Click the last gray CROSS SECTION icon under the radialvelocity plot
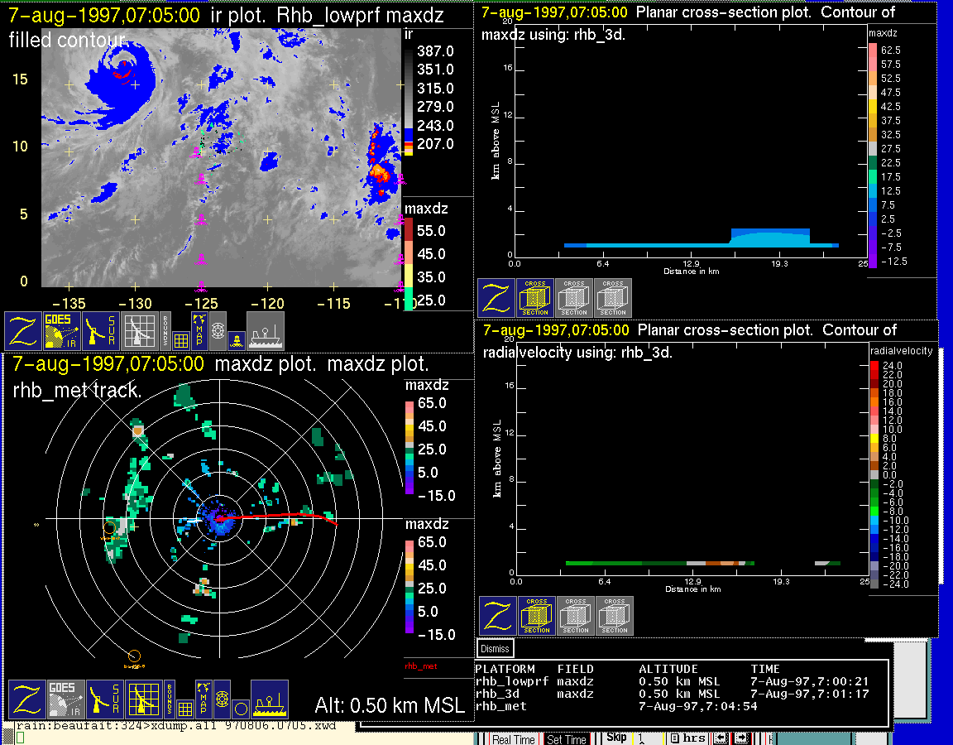Screen dimensions: 953x745 tap(615, 616)
